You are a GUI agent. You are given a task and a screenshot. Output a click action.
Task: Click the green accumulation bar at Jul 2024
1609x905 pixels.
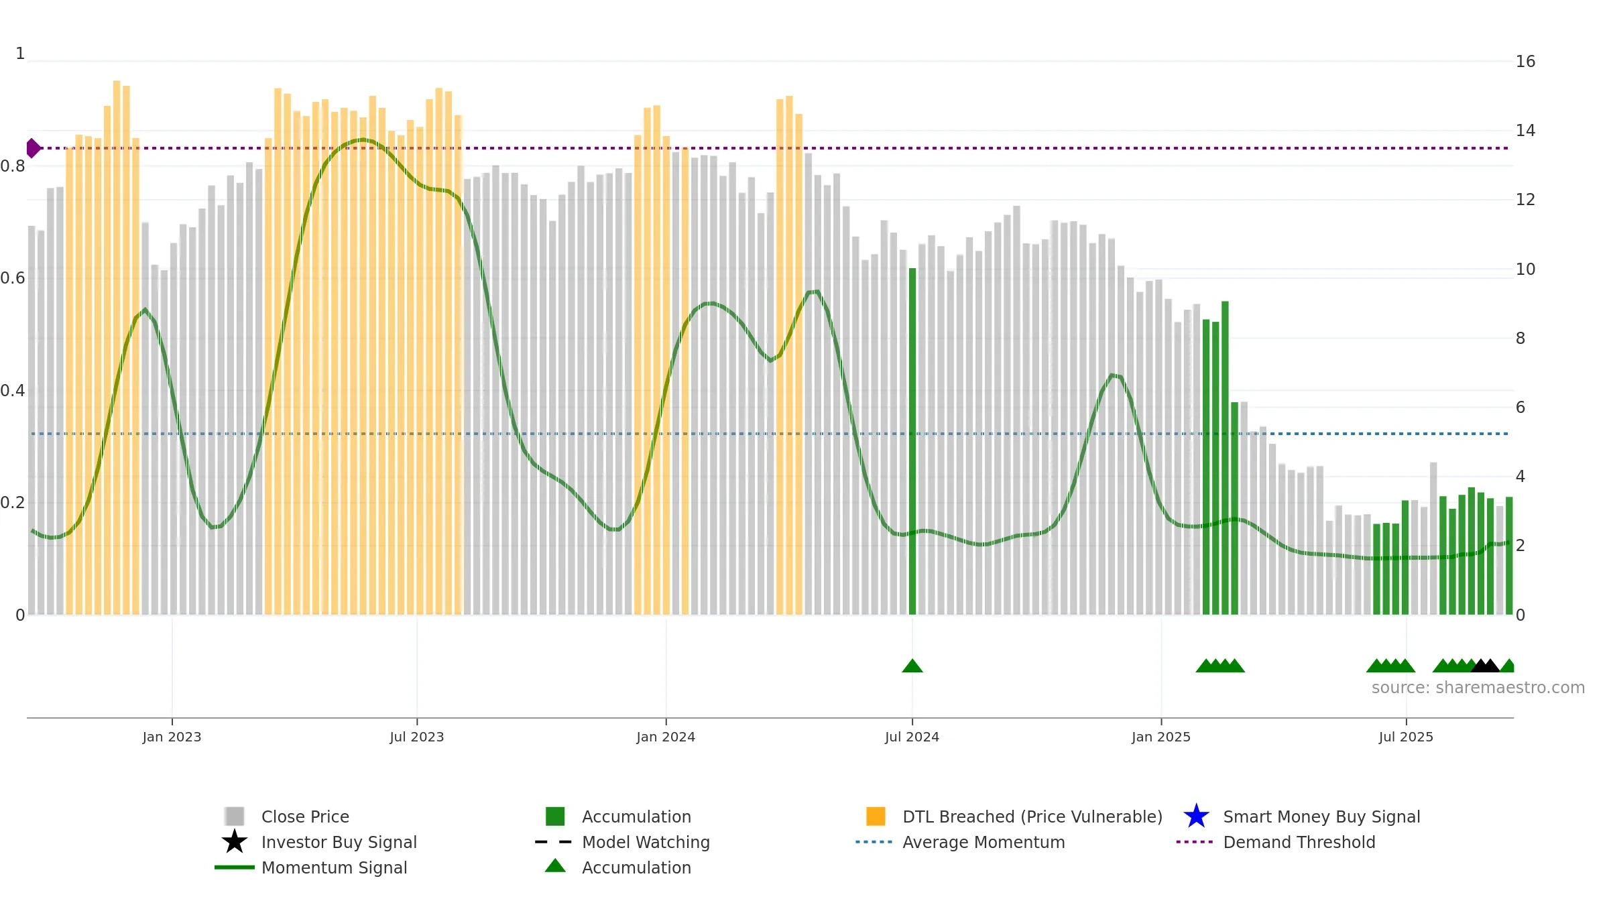pos(912,441)
